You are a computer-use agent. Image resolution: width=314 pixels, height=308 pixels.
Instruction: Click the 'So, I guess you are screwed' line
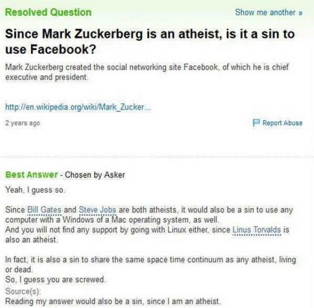pyautogui.click(x=55, y=279)
